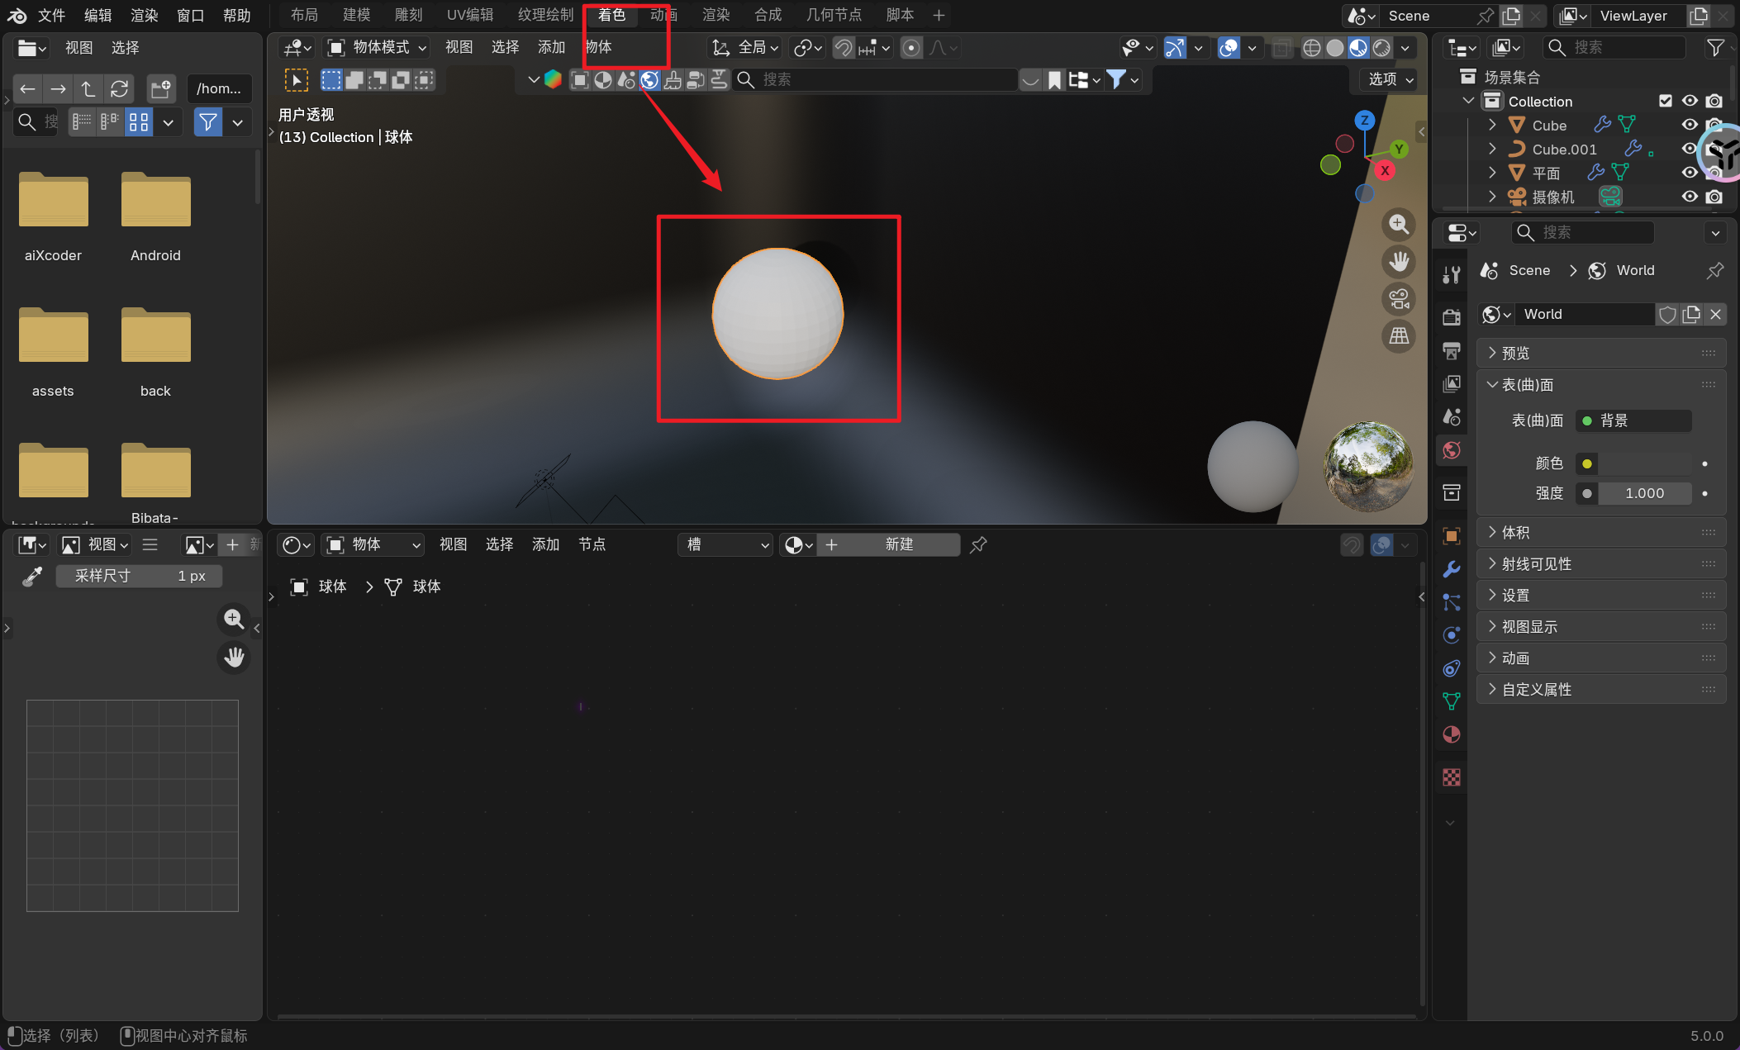Open the 槽 slot dropdown
Image resolution: width=1740 pixels, height=1050 pixels.
[x=726, y=544]
